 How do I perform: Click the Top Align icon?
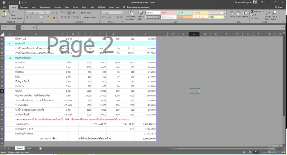pyautogui.click(x=62, y=13)
